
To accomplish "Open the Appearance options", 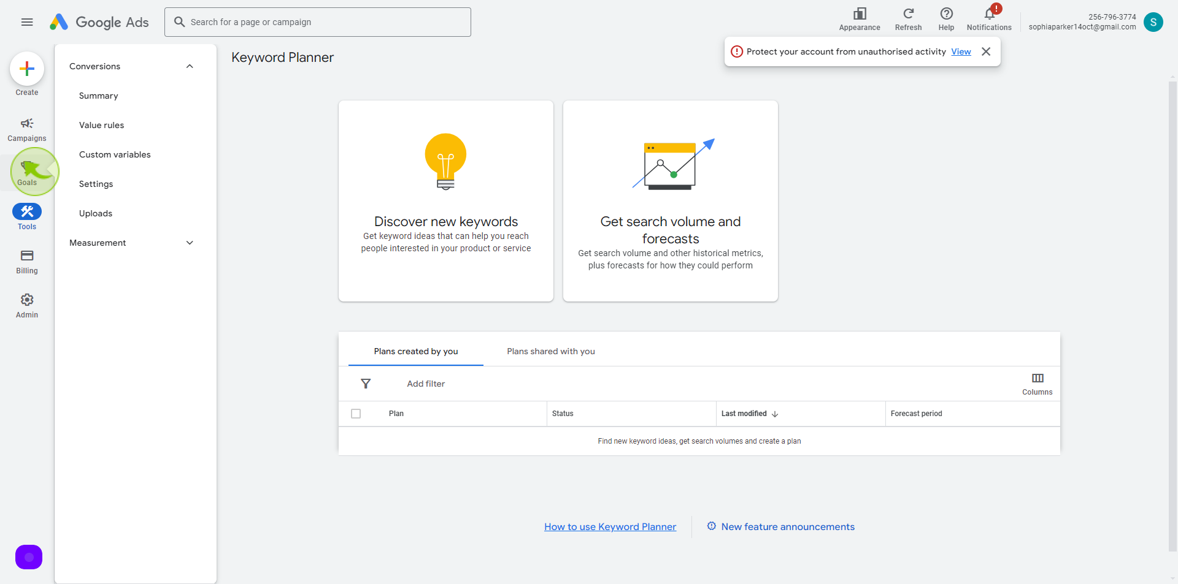I will click(x=860, y=19).
